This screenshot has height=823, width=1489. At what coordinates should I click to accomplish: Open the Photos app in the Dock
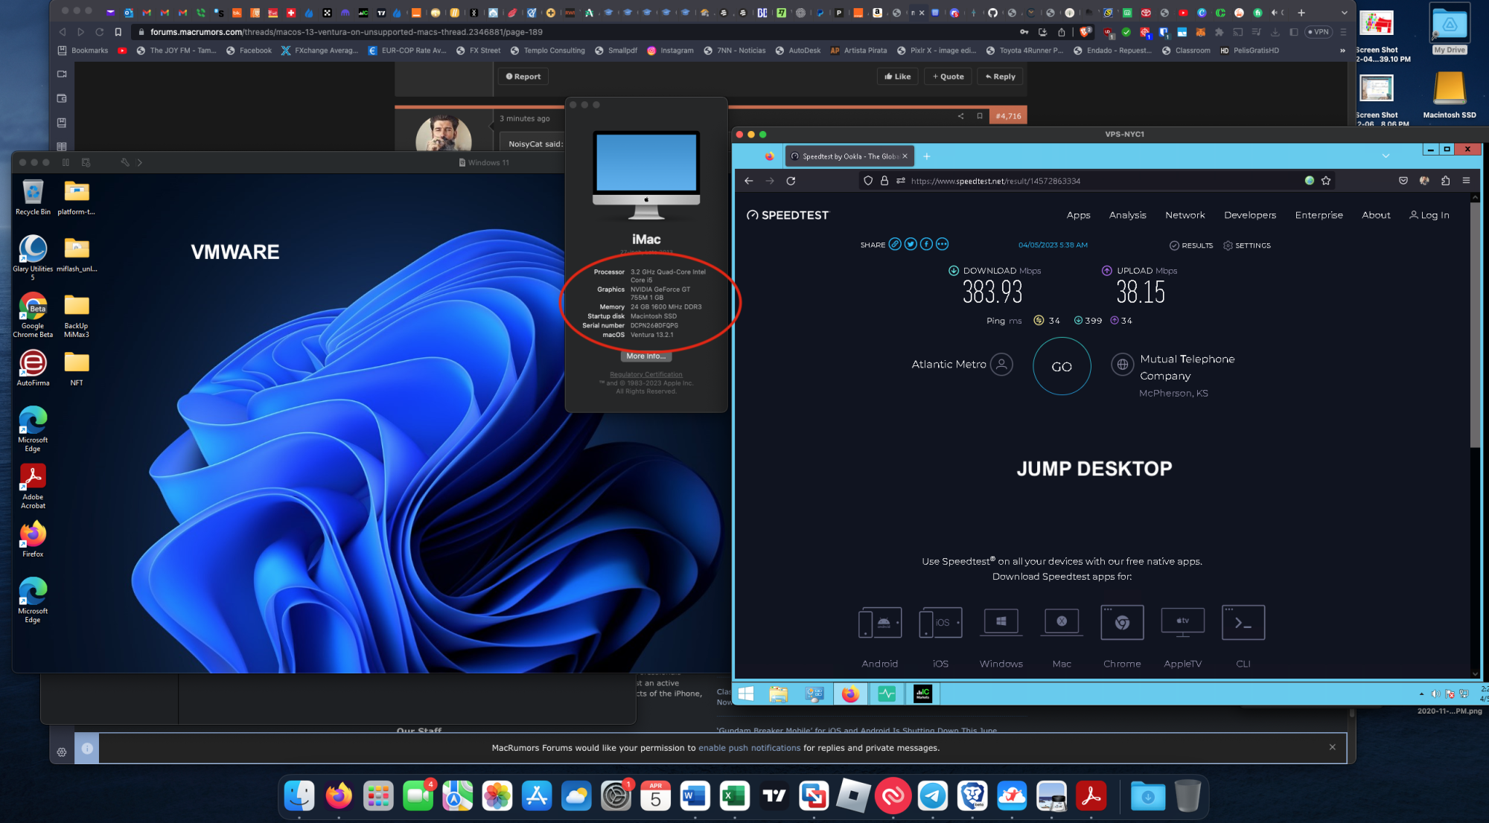tap(497, 797)
